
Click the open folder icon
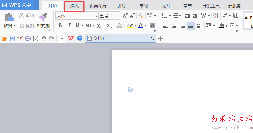(4, 39)
